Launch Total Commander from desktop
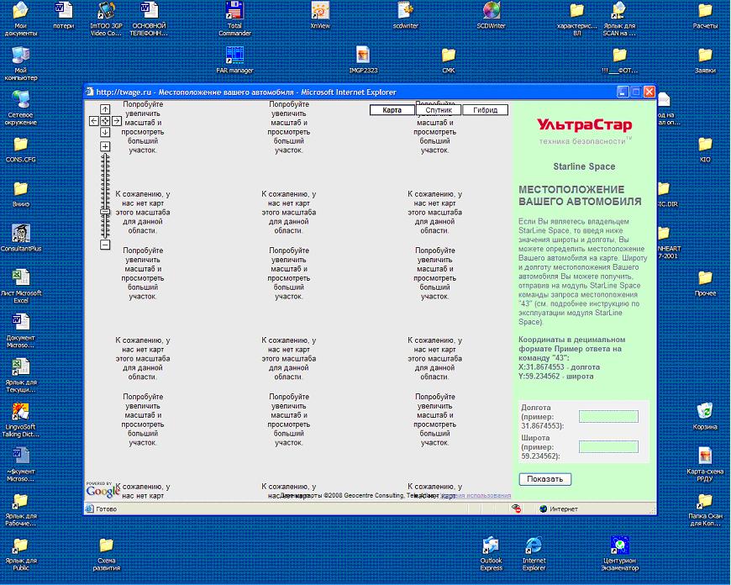This screenshot has width=731, height=585. click(x=234, y=18)
